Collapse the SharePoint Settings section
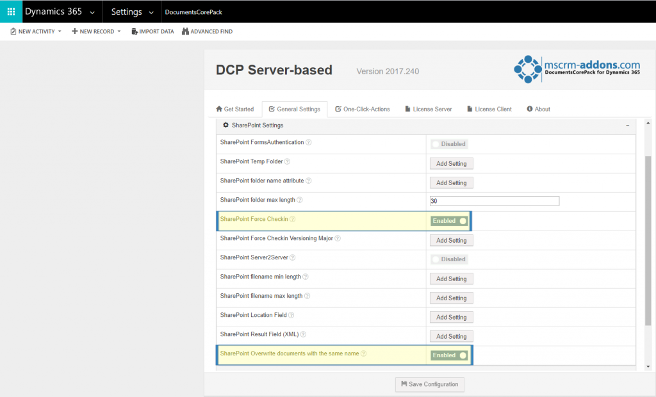656x397 pixels. (x=627, y=126)
